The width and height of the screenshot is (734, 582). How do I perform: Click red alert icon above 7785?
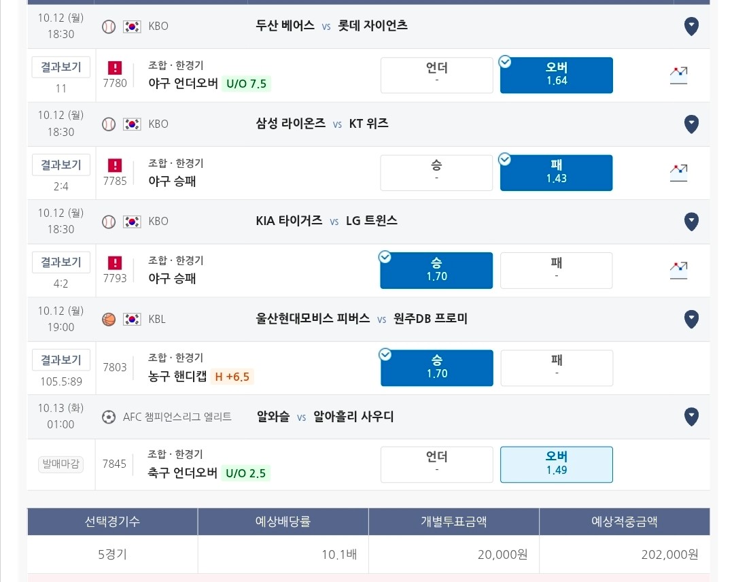coord(115,165)
